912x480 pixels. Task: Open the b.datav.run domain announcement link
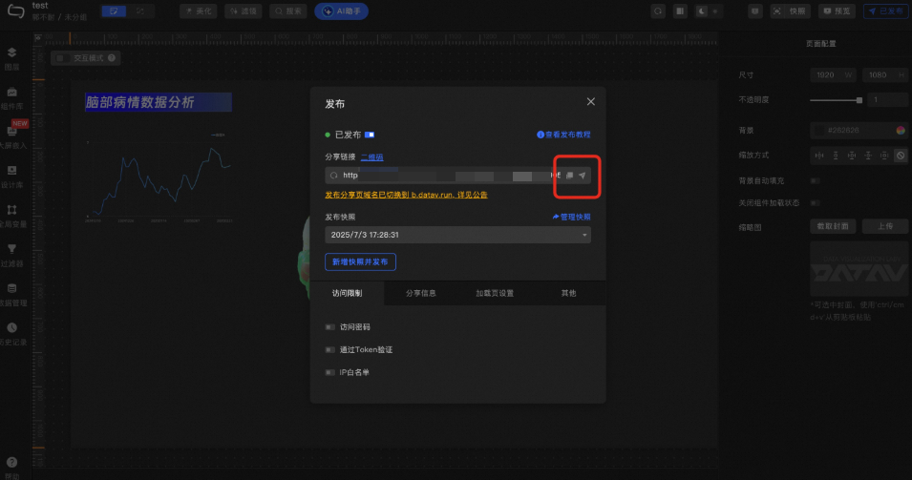pos(406,195)
